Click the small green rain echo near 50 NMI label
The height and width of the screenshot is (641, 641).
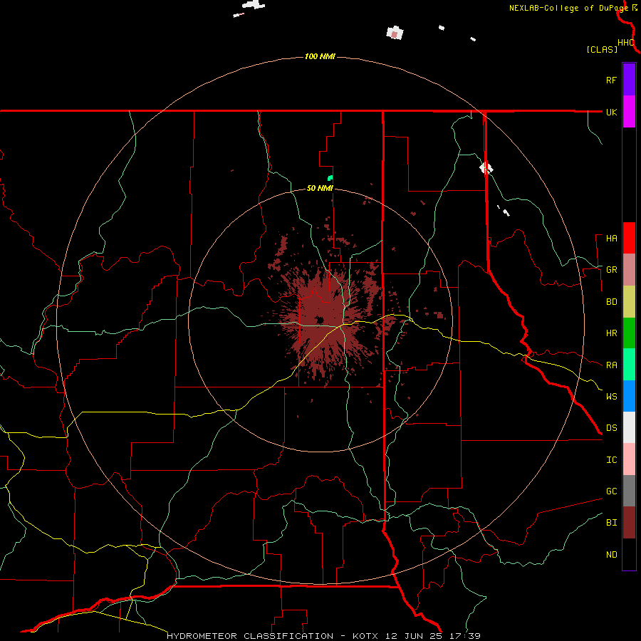point(330,178)
